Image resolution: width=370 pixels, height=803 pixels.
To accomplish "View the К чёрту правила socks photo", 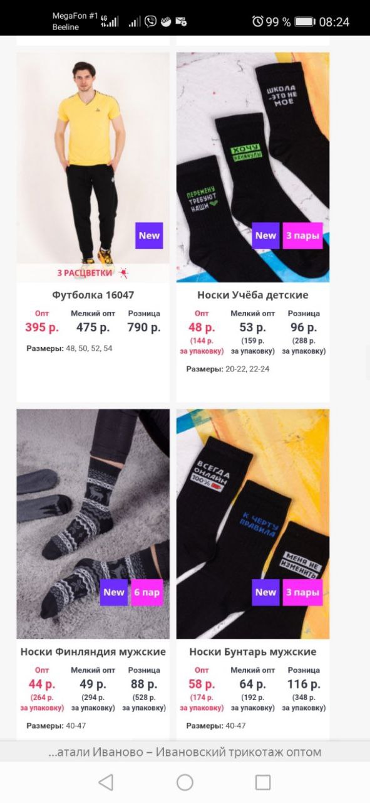I will point(253,524).
